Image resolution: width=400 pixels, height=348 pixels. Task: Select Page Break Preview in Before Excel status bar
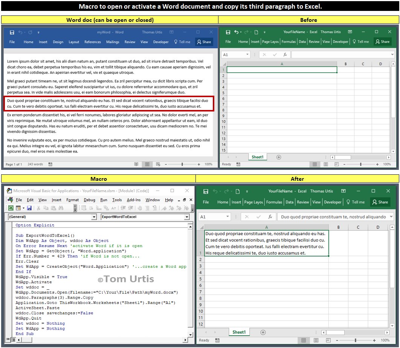(336, 164)
